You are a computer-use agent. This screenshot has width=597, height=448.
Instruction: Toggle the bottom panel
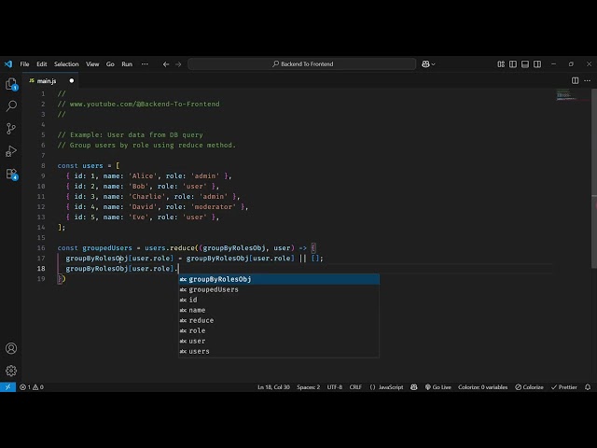coord(525,64)
